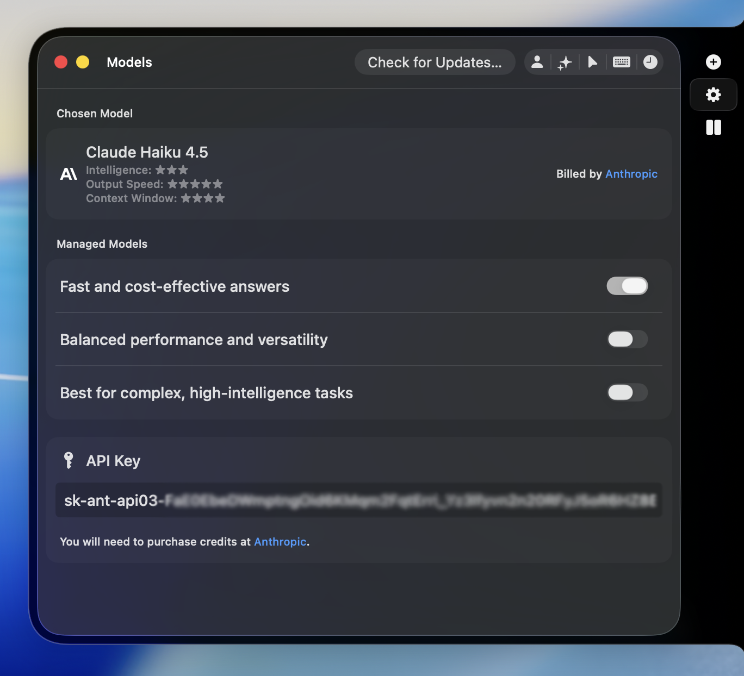Open Anthropic link next to Billed by
744x676 pixels.
tap(631, 174)
